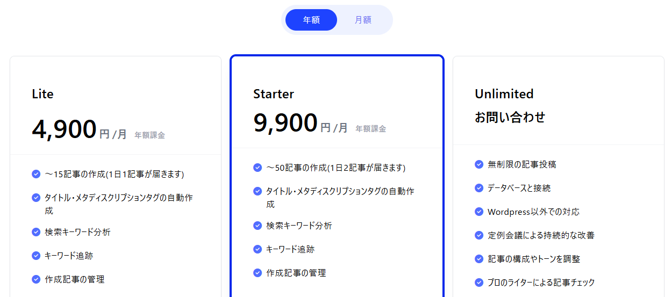Click checkmark icon beside Lite 検索キーワード分析

pos(36,232)
